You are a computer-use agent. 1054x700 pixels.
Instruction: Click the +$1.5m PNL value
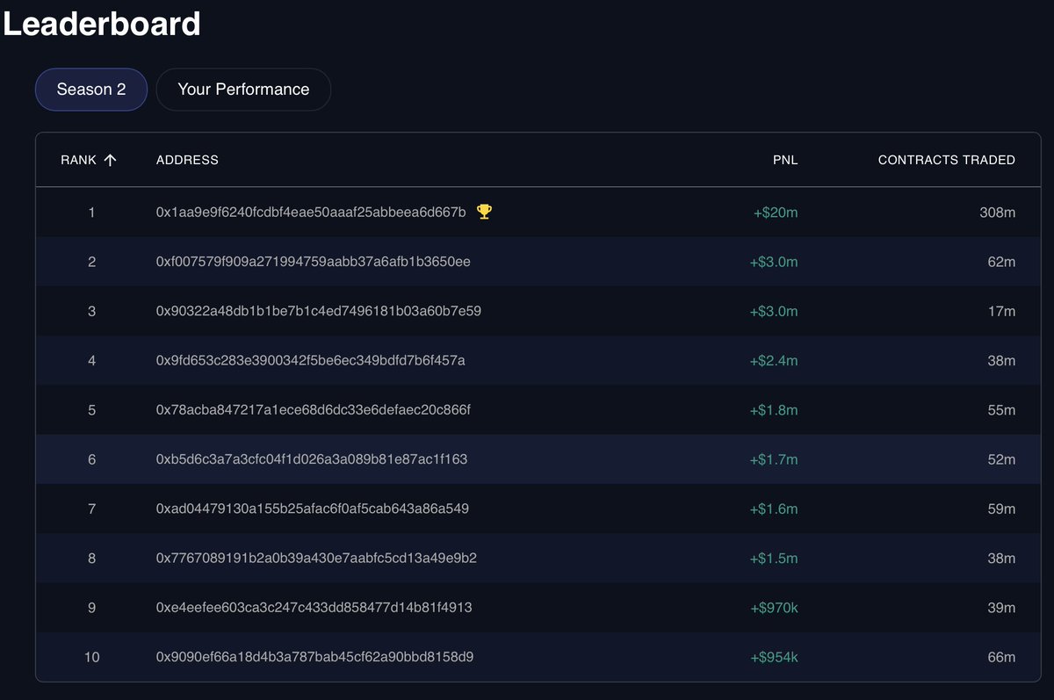pos(774,558)
